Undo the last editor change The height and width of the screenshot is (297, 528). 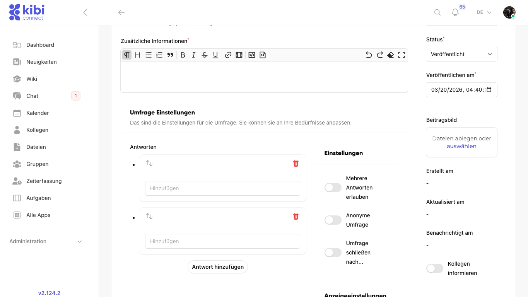(369, 55)
